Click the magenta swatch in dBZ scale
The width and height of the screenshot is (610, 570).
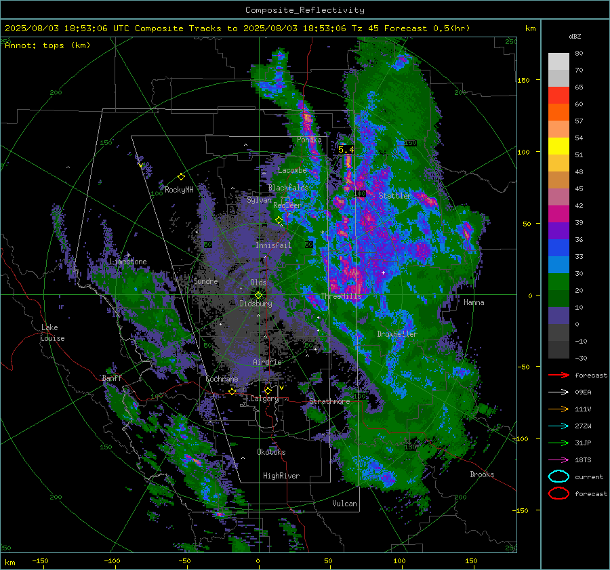pyautogui.click(x=558, y=213)
